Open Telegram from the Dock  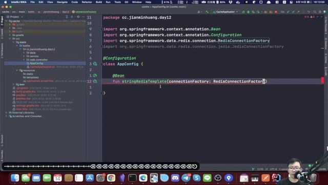tap(186, 178)
